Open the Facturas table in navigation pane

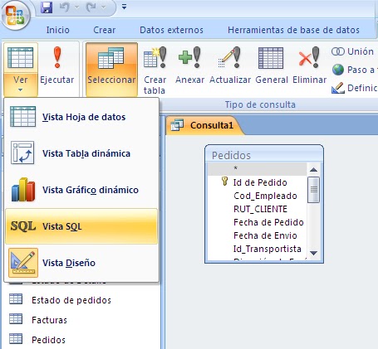coord(38,320)
